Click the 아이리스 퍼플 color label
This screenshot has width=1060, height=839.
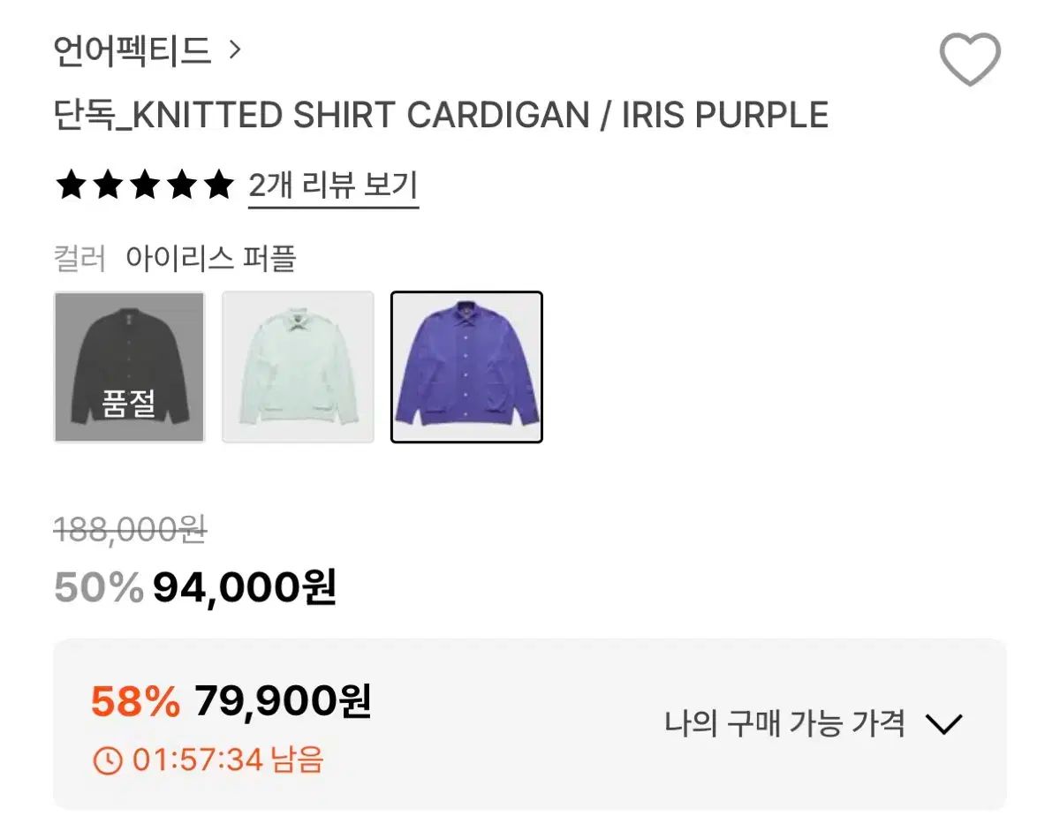[210, 260]
